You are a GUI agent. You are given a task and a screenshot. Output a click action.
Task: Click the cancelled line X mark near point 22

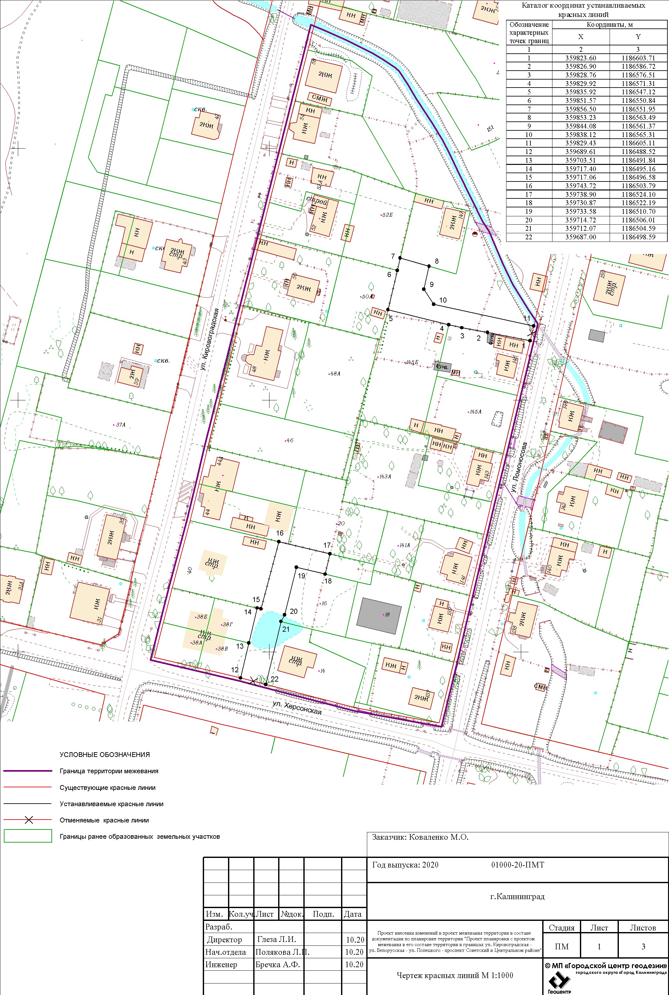pos(254,681)
